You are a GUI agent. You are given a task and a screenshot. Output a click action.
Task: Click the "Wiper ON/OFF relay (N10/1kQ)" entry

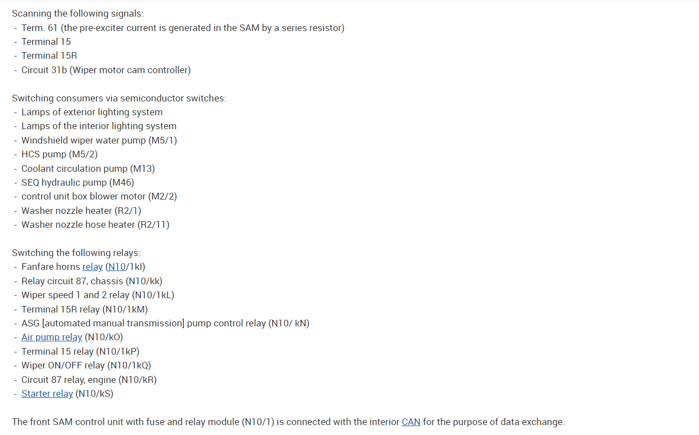(86, 366)
